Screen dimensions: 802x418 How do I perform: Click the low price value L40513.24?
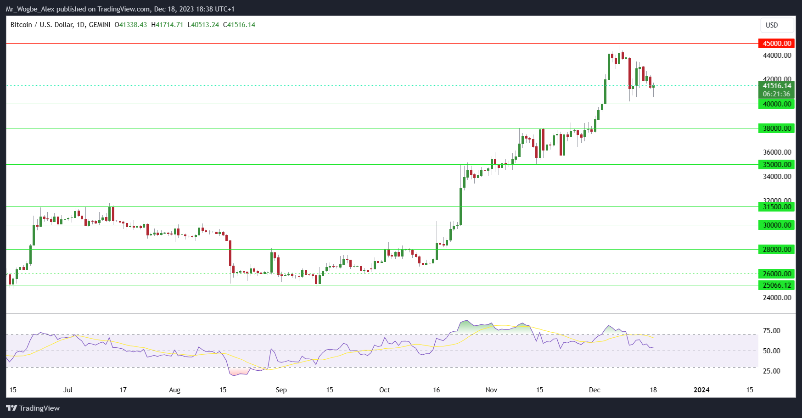203,25
